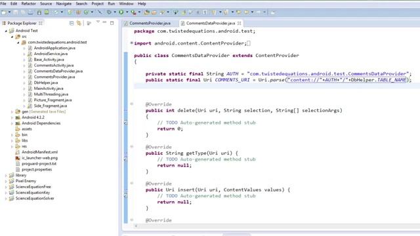
Task: Open the Window menu
Action: pyautogui.click(x=126, y=4)
